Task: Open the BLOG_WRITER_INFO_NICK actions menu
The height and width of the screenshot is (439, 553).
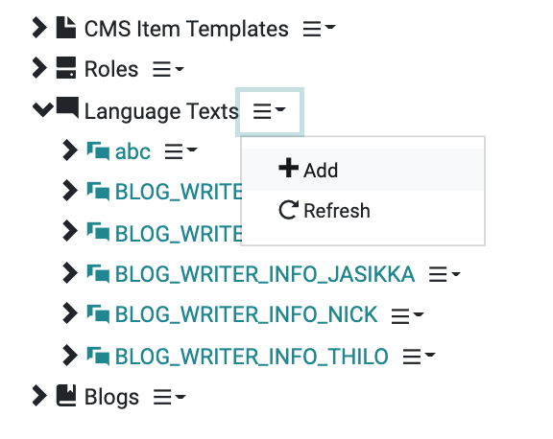Action: 407,315
